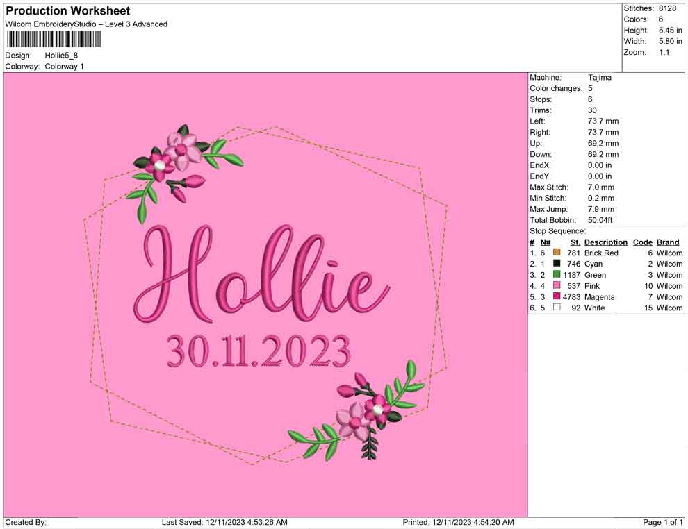
Task: Click the Max Stitch value 7.0 mm
Action: coord(601,187)
